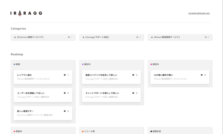Open the rocasfero@gmail.com account link
This screenshot has width=223, height=134.
[199, 13]
